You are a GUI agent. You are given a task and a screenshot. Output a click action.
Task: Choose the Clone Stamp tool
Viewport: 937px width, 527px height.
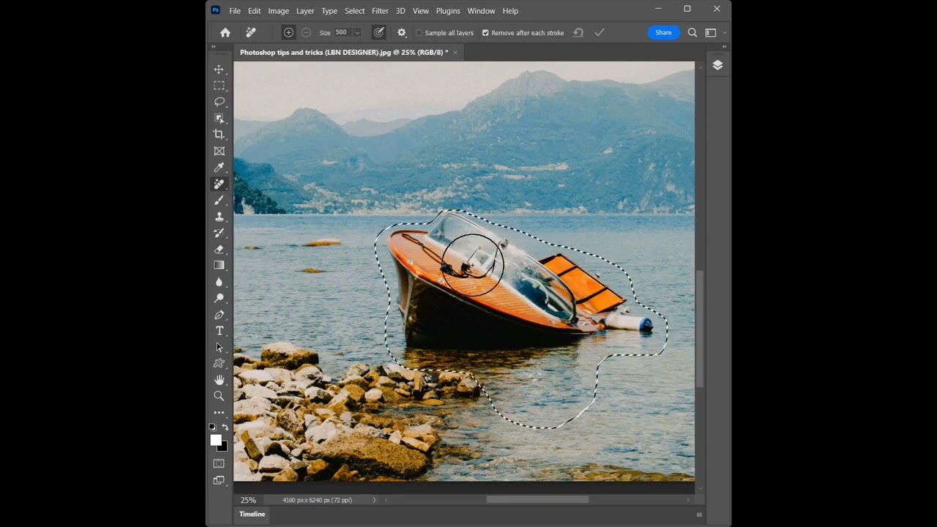[219, 217]
